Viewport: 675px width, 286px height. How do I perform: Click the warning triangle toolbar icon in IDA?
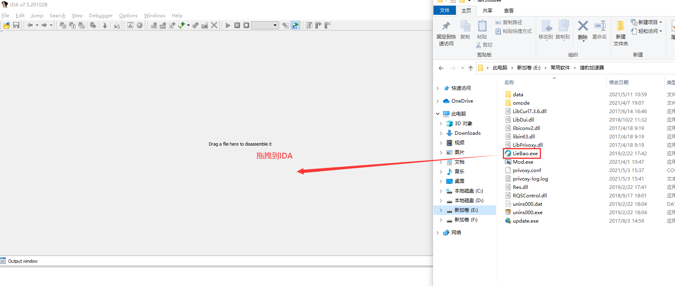(130, 25)
